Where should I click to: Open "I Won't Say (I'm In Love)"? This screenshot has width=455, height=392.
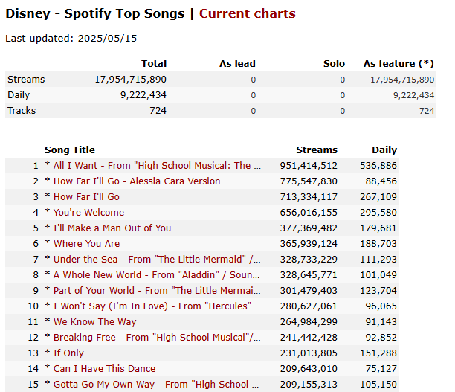click(157, 306)
